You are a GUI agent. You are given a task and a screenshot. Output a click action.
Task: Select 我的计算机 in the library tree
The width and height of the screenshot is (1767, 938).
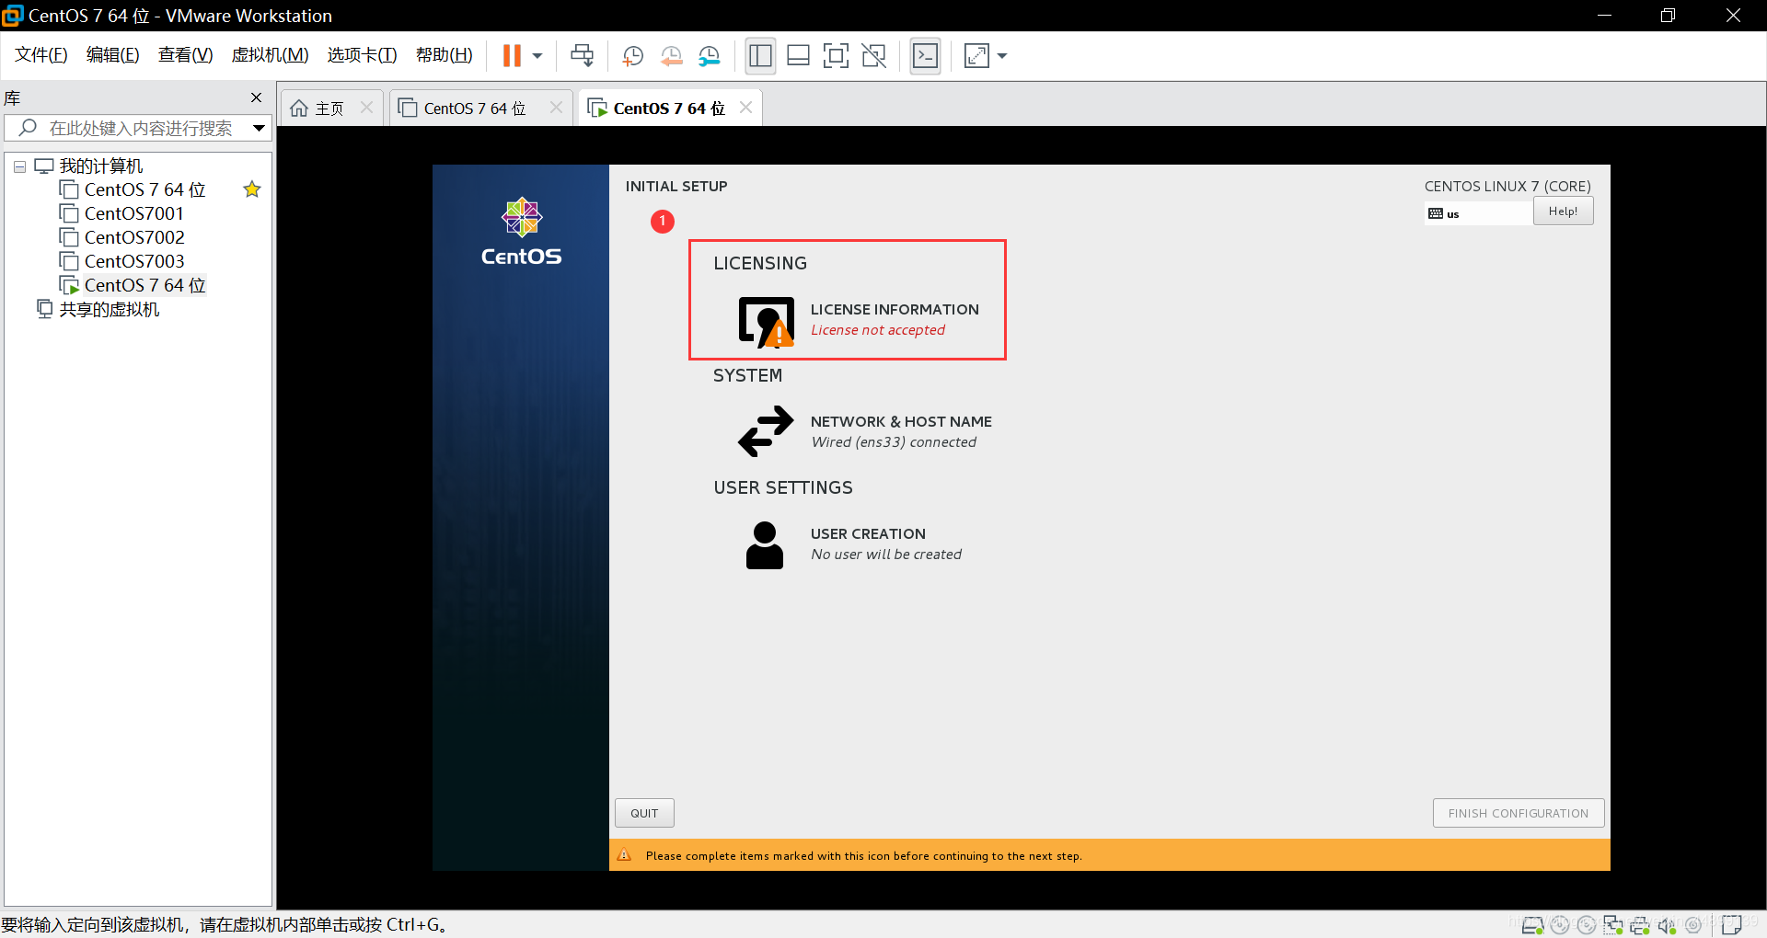(100, 166)
